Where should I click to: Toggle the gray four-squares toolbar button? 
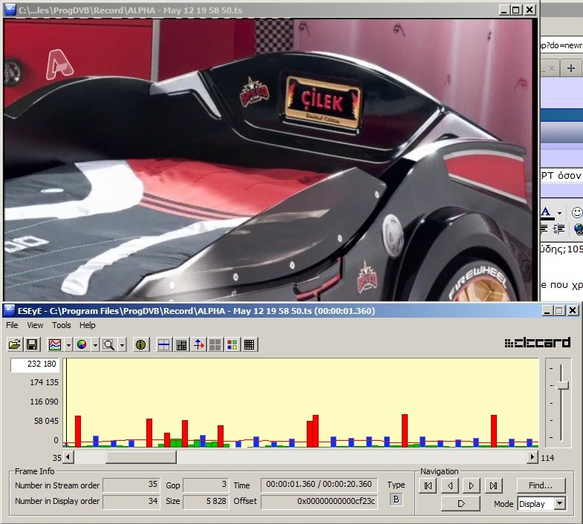(215, 344)
